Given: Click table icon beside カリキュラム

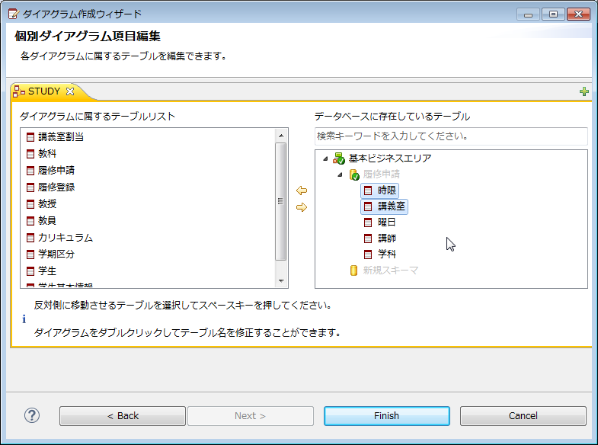Looking at the screenshot, I should [30, 238].
